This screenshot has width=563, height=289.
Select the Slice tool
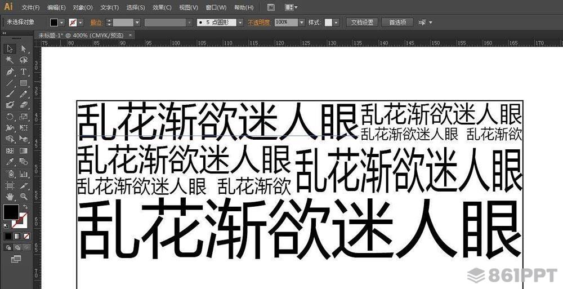(24, 185)
